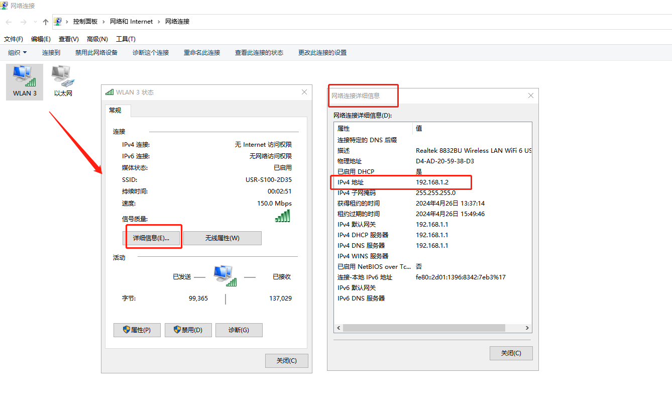This screenshot has height=397, width=672.
Task: Click the 属性(P) button
Action: (137, 330)
